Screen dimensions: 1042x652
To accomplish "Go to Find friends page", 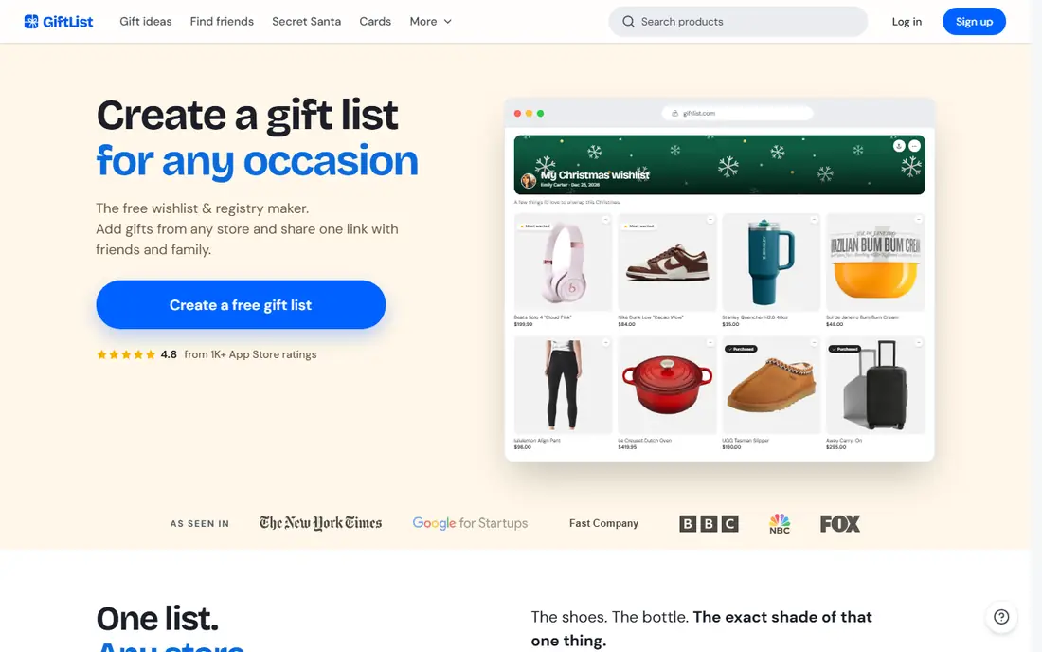I will point(222,21).
